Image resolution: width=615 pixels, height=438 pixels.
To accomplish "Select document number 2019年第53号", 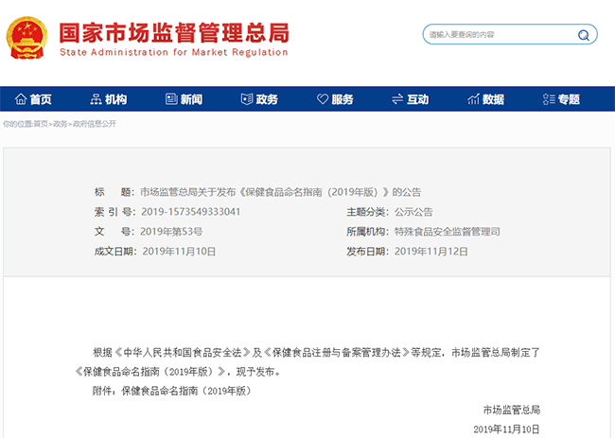I will point(171,232).
